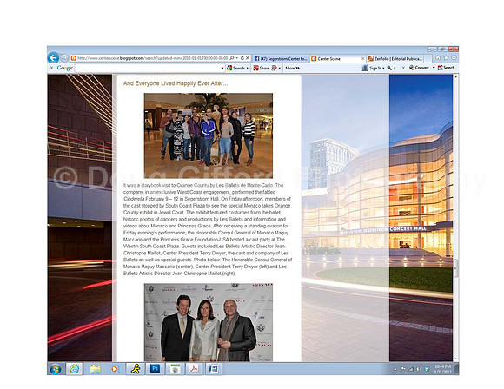Close the Google toolbar with its X
Screen dimensions: 504x389
51,68
